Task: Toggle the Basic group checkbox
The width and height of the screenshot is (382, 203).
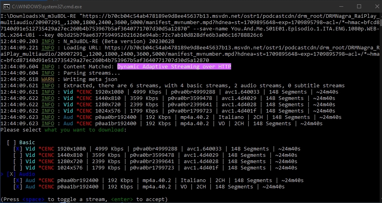Action: click(11, 142)
